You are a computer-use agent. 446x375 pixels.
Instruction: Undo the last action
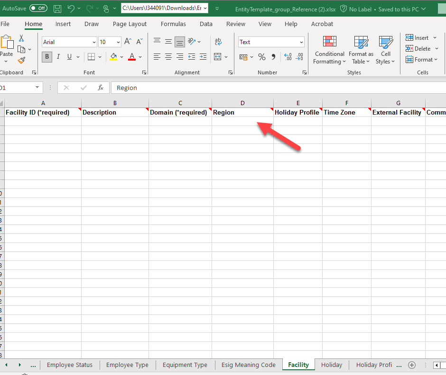click(71, 9)
